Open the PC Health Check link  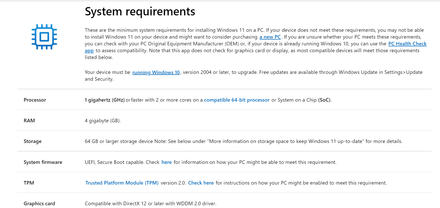pyautogui.click(x=407, y=44)
